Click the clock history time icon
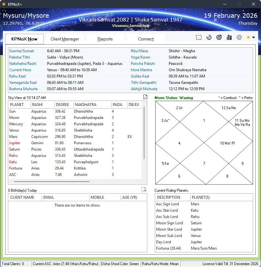The image size is (261, 267). pos(209,37)
